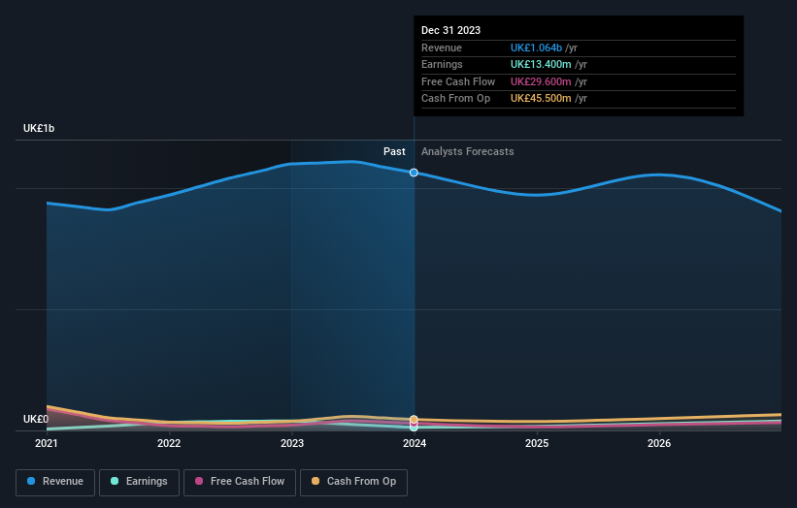Screen dimensions: 797x508
Task: Click the UK£1.064b revenue value
Action: coord(536,48)
